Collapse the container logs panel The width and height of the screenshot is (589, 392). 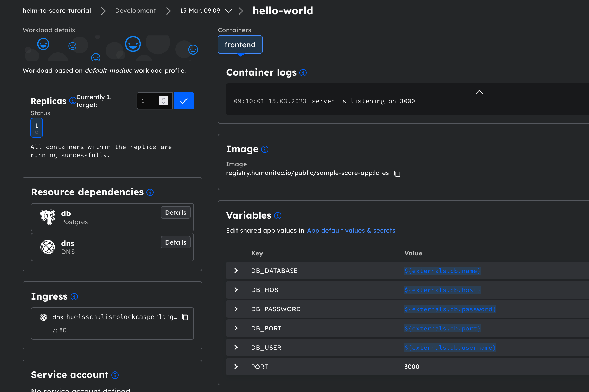coord(479,92)
